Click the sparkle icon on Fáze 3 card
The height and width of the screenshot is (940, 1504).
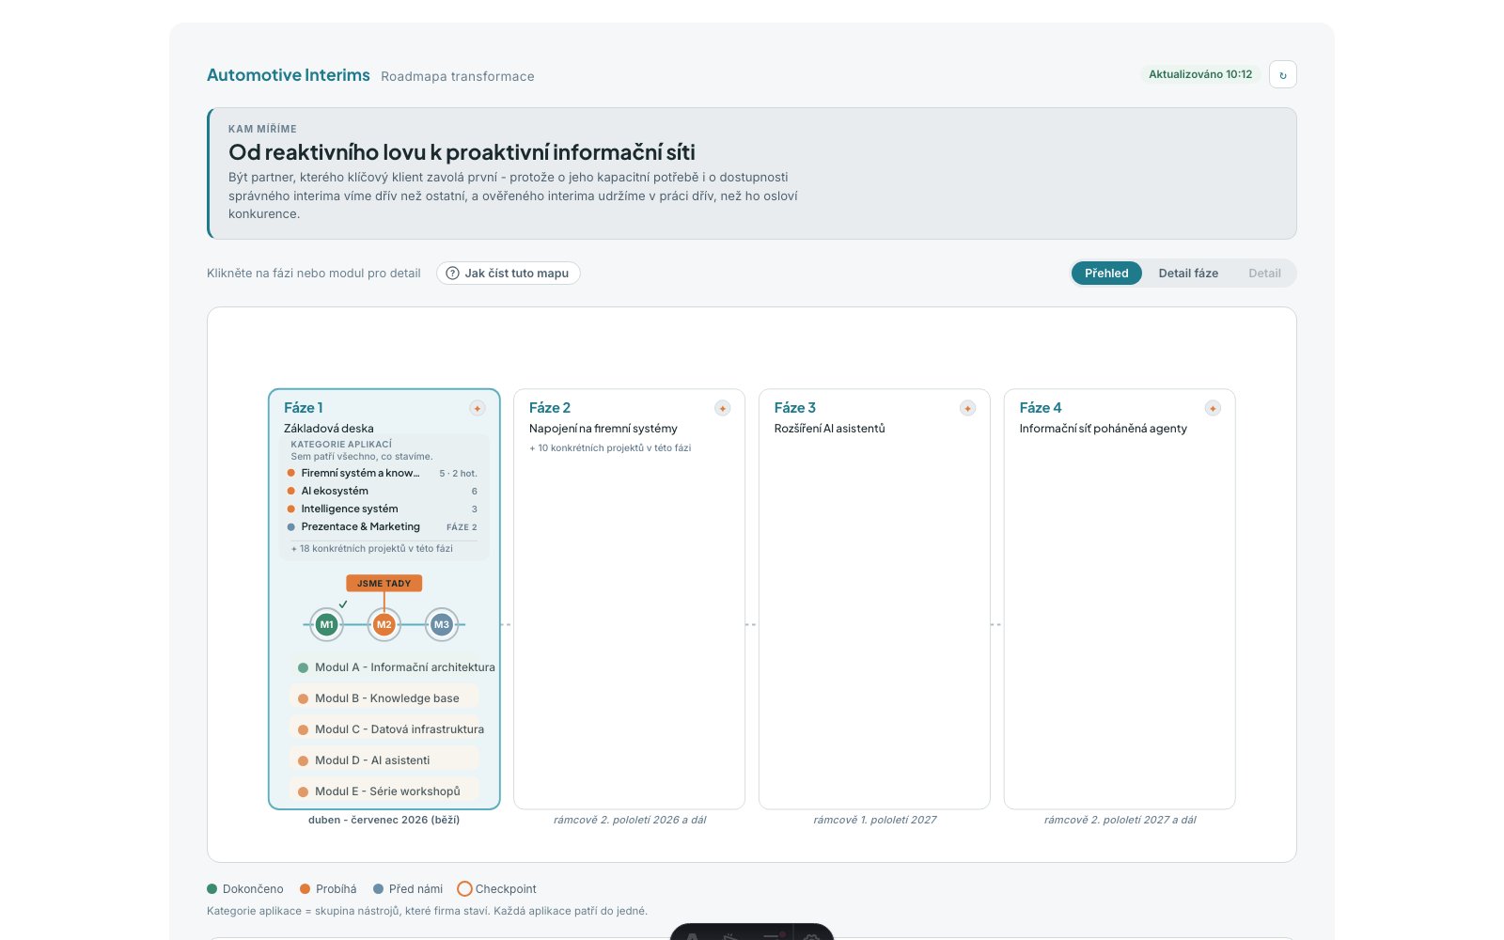(967, 408)
